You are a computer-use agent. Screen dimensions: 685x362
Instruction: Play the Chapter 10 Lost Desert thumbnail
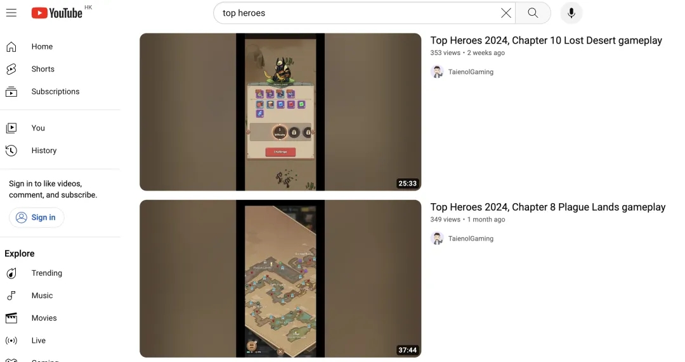(280, 112)
